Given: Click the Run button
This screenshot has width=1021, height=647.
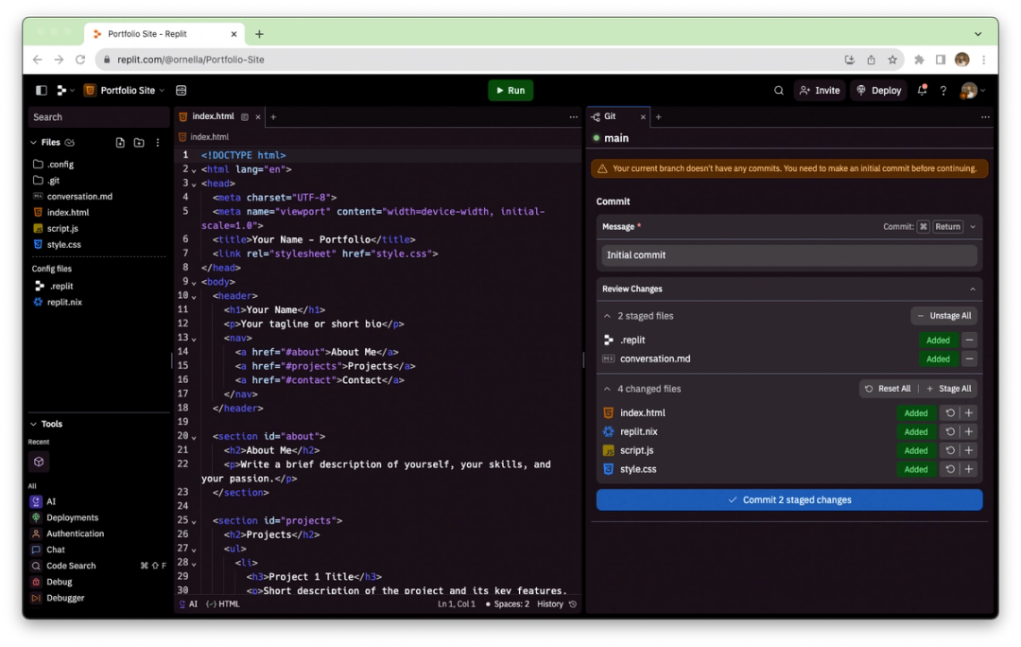Looking at the screenshot, I should pos(510,90).
